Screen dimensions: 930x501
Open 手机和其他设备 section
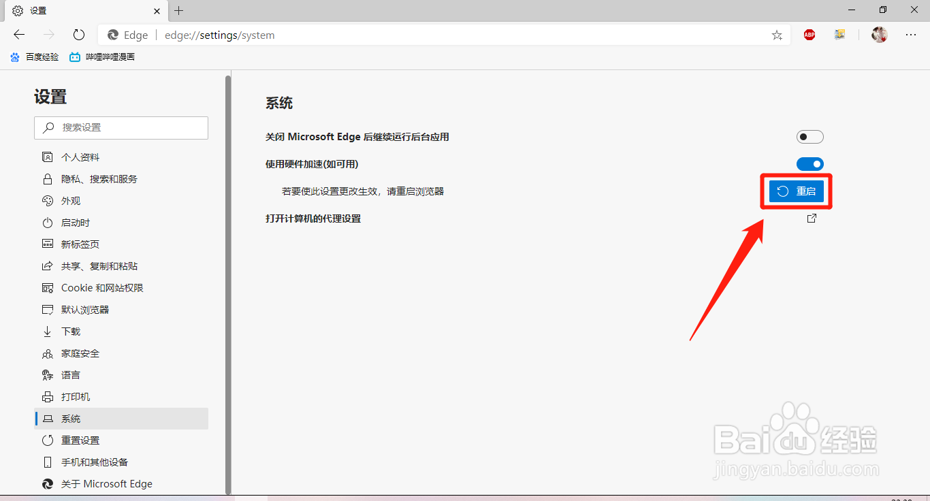point(121,462)
